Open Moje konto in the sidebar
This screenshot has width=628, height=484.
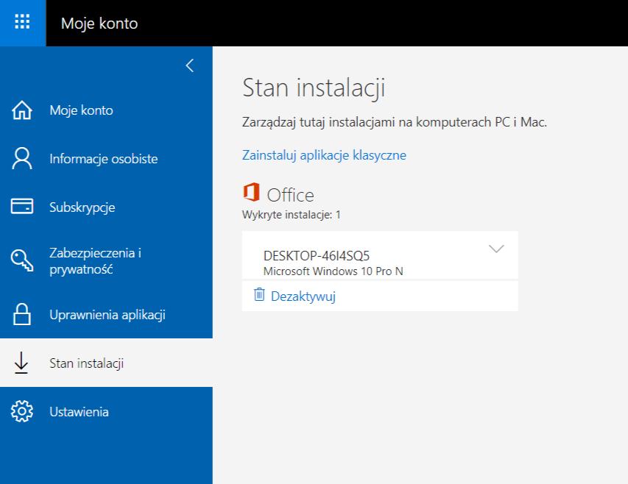106,110
